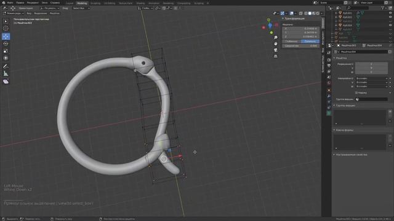This screenshot has height=221, width=394.
Task: Switch perspective/orthographic grid icon
Action: (276, 56)
